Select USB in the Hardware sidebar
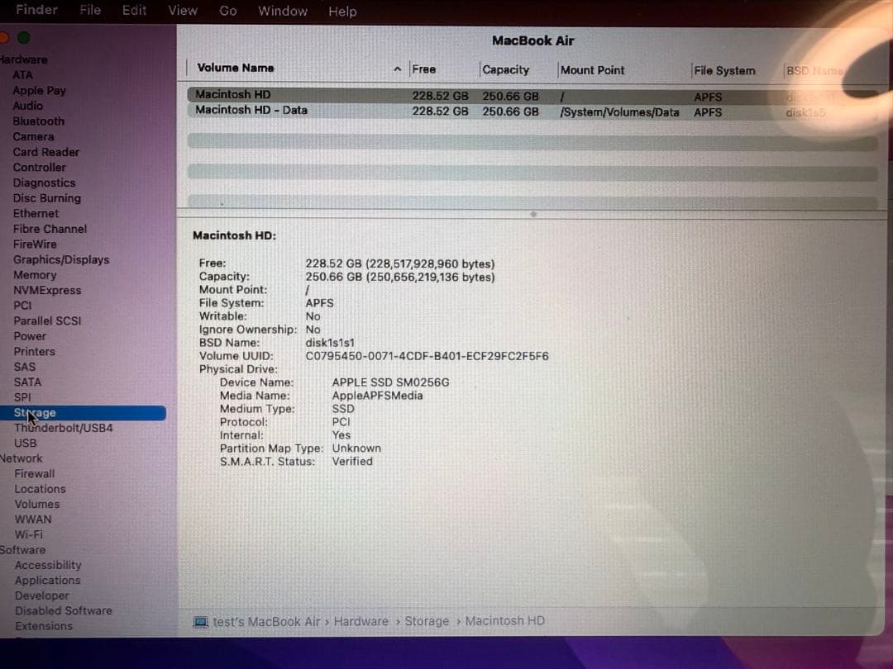 [x=26, y=443]
